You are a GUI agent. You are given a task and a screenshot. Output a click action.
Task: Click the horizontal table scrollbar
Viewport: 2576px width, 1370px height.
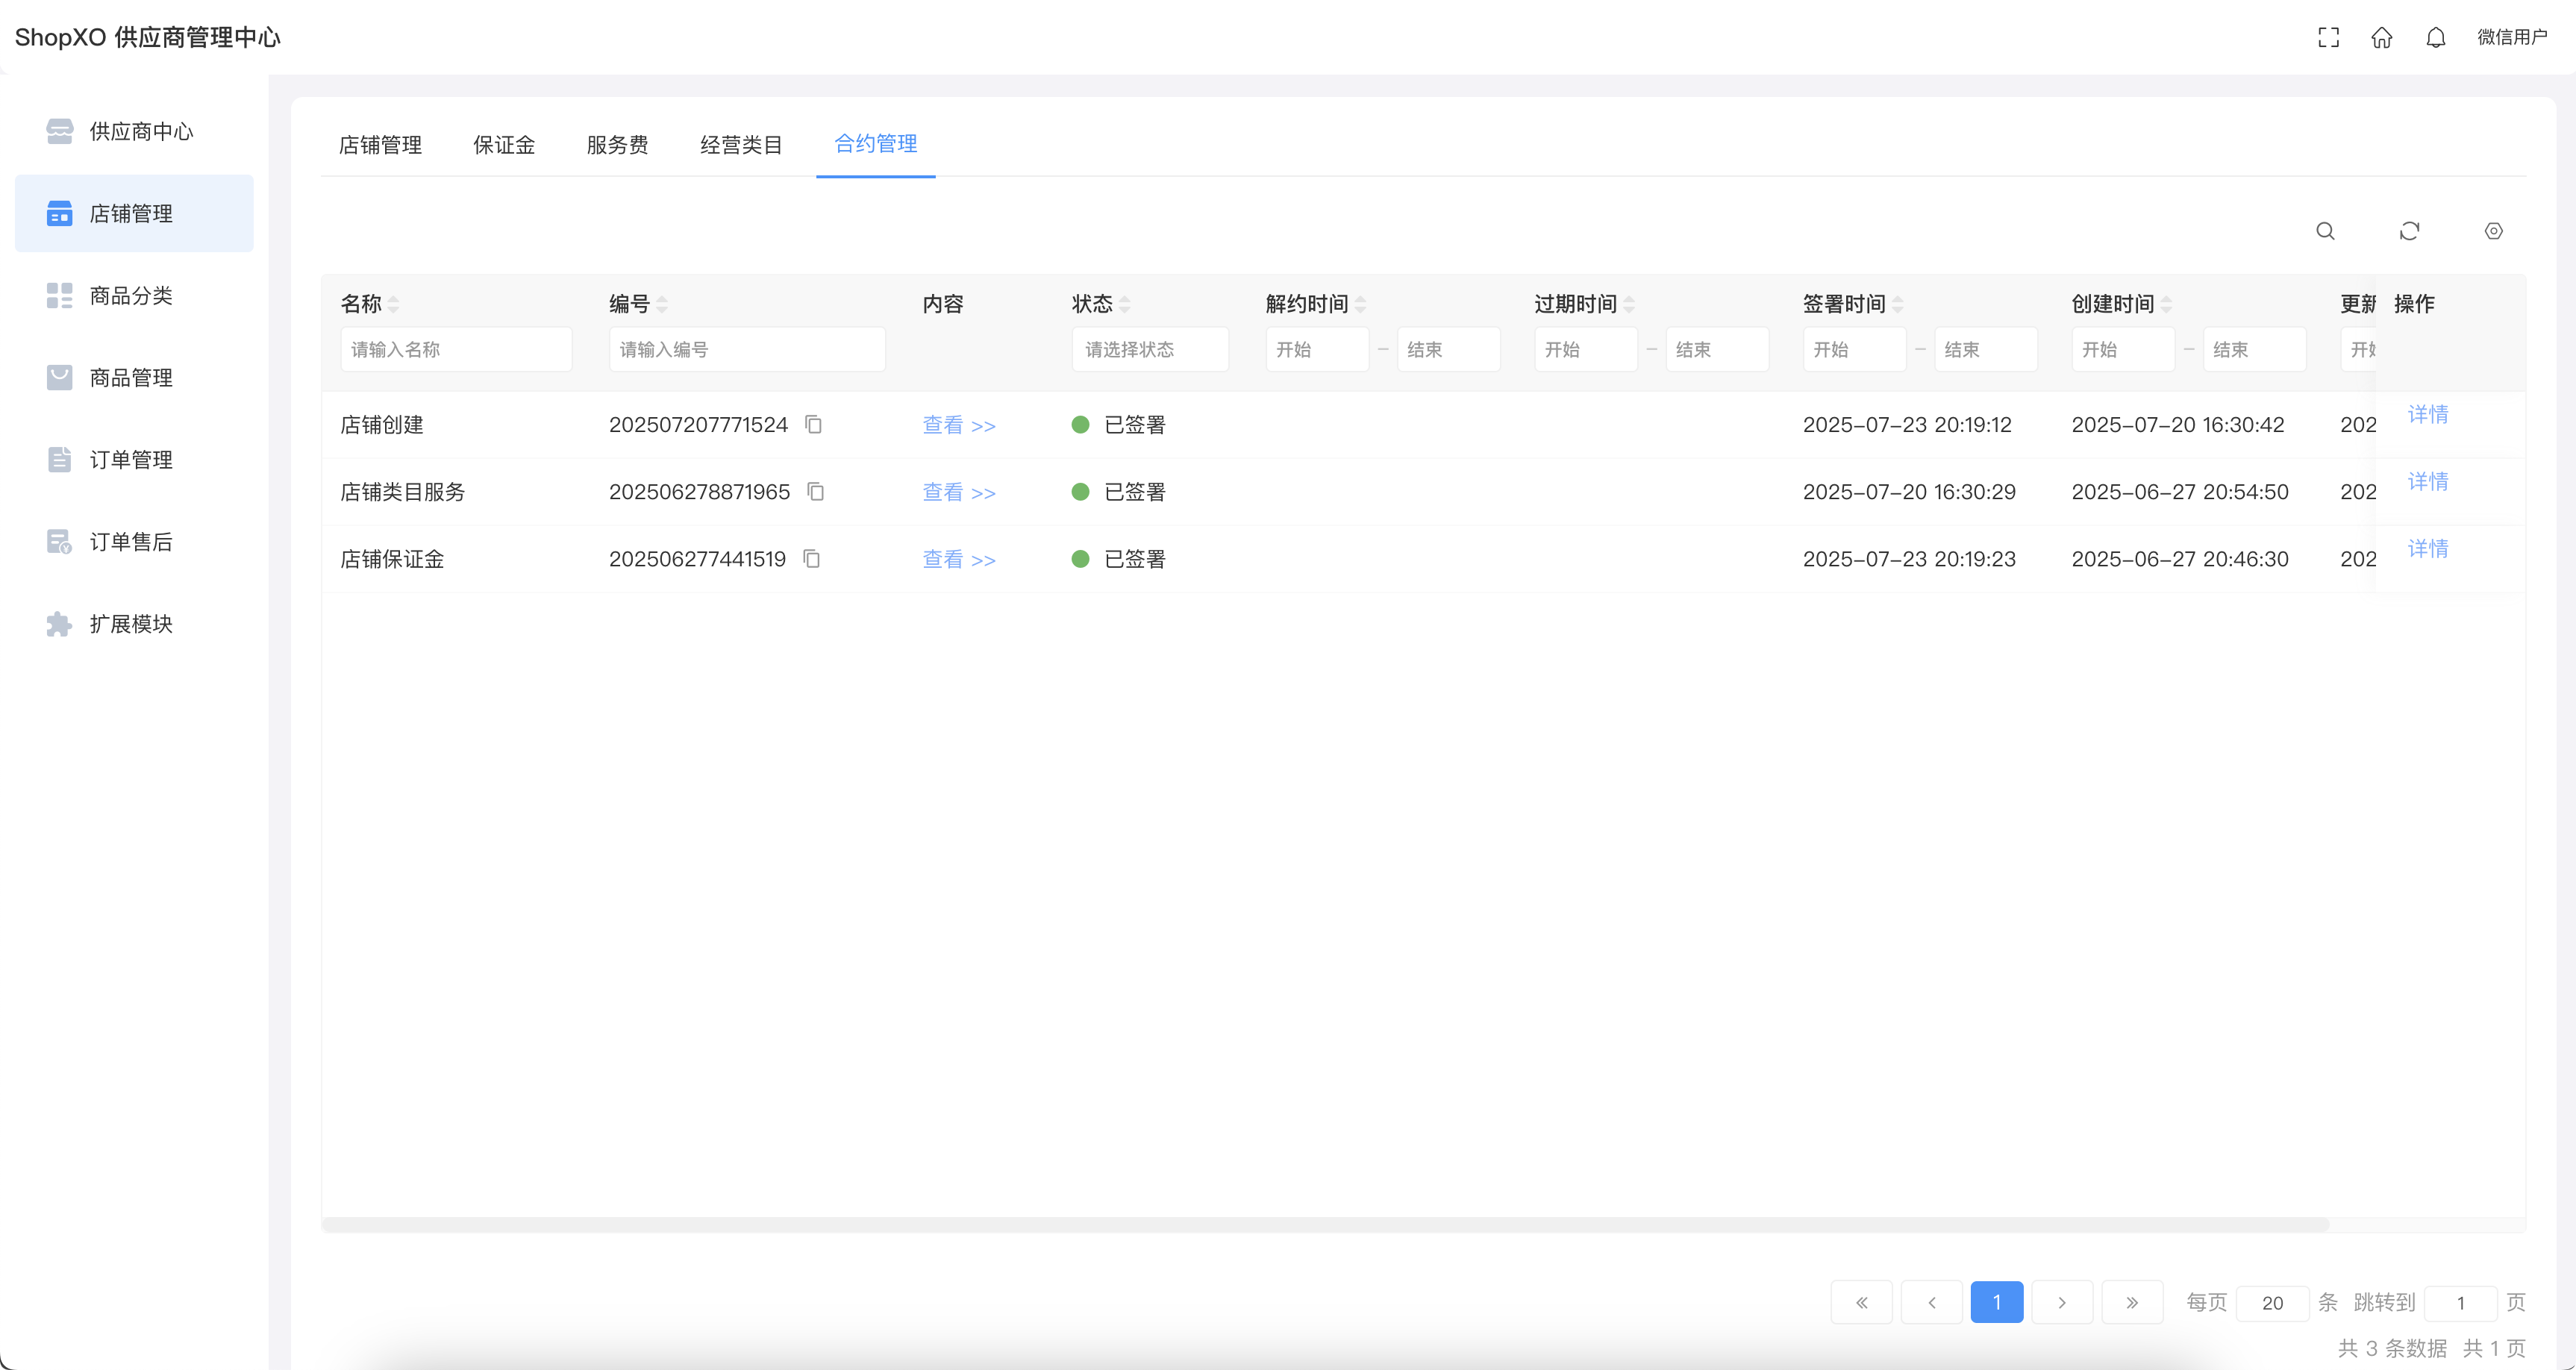point(1325,1224)
